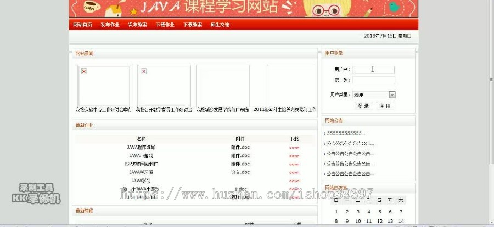Select day 14 in the calendar
The image size is (494, 227).
401,222
